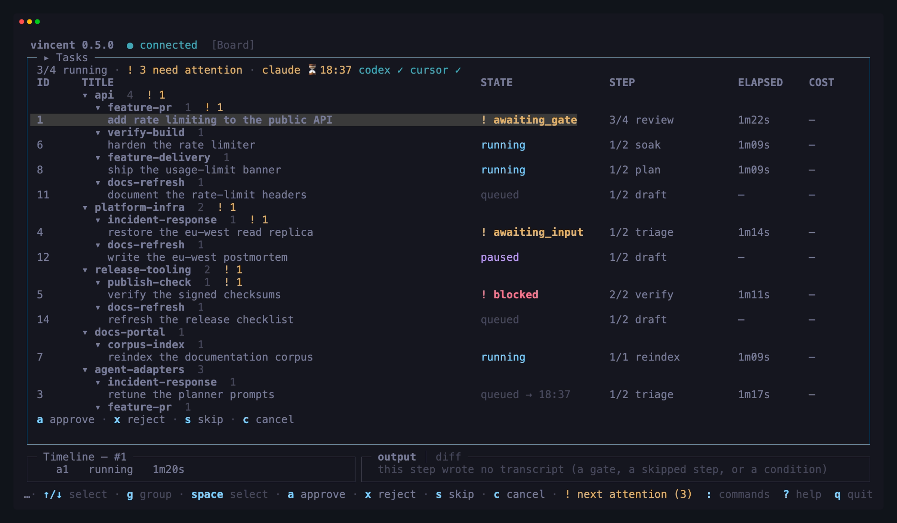Click the '3/4 review' step cell
897x523 pixels.
point(641,120)
